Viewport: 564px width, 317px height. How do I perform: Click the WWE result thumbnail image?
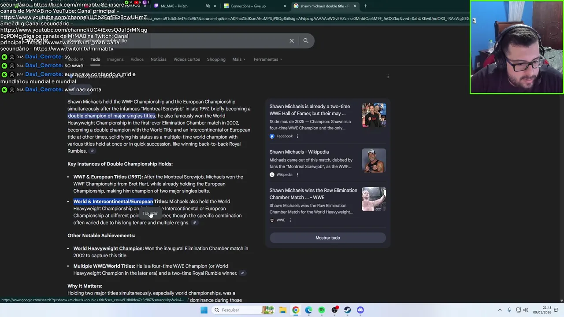click(374, 199)
